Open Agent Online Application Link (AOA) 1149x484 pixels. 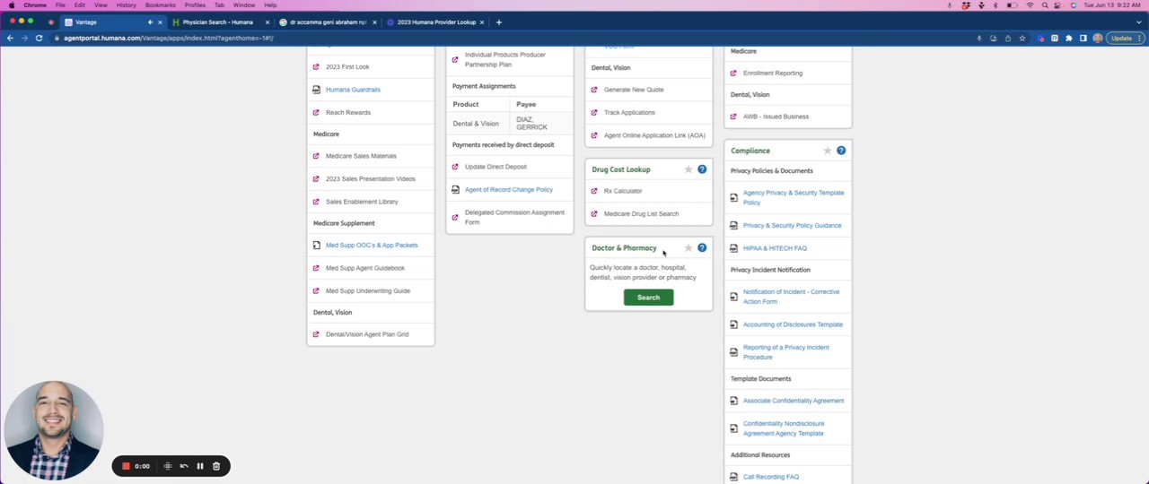[654, 135]
